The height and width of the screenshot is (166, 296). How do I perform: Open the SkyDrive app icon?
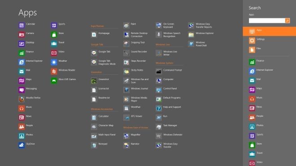22,145
